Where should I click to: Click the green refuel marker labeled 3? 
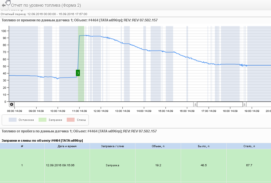(x=78, y=73)
